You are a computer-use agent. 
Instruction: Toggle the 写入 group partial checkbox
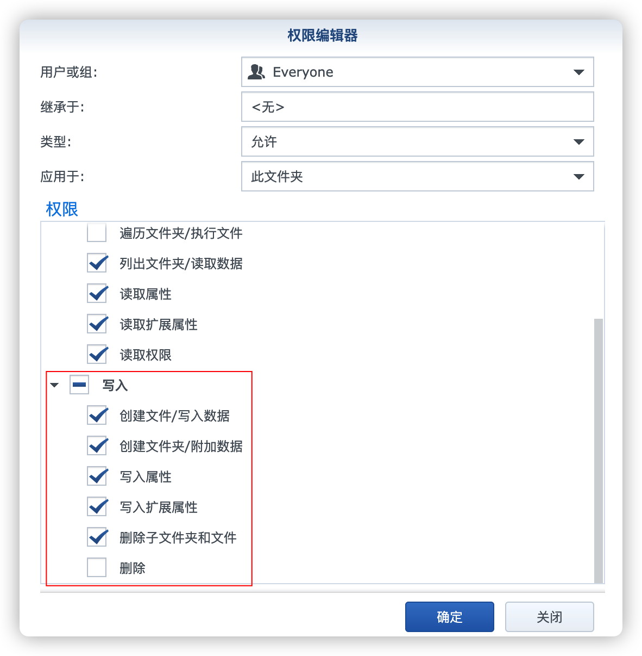79,385
